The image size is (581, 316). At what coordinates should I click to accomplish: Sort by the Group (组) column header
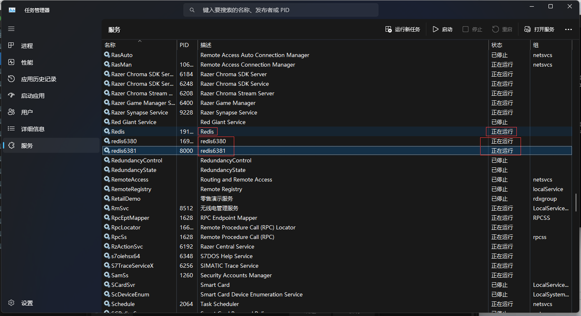[x=551, y=45]
